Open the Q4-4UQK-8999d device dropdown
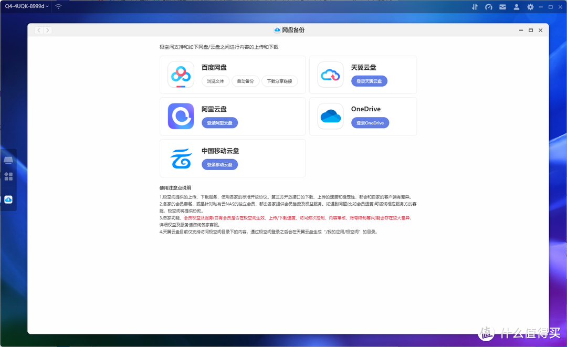 pos(25,7)
